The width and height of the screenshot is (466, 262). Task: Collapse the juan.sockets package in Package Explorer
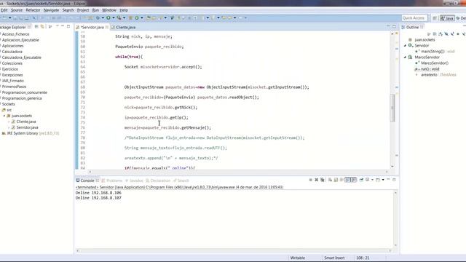(x=4, y=116)
